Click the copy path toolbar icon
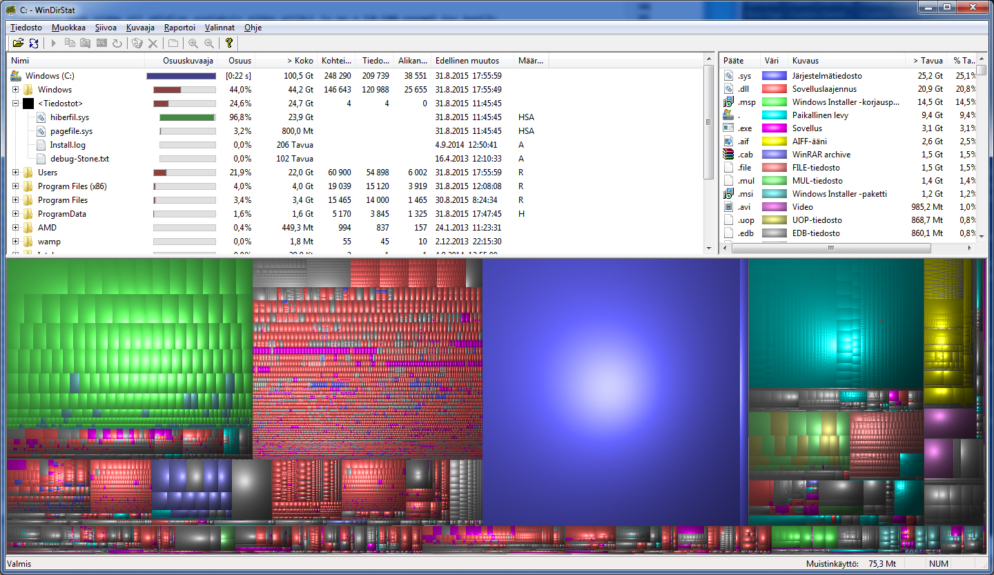 click(x=70, y=43)
